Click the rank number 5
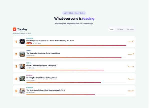The image size is (150, 108). tap(16, 91)
